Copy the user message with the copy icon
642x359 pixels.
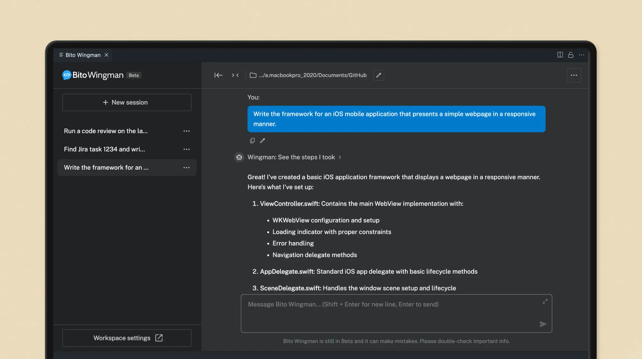coord(252,141)
